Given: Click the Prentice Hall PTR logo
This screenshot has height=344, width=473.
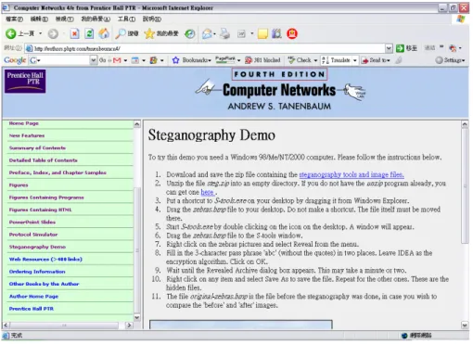Looking at the screenshot, I should [x=25, y=81].
